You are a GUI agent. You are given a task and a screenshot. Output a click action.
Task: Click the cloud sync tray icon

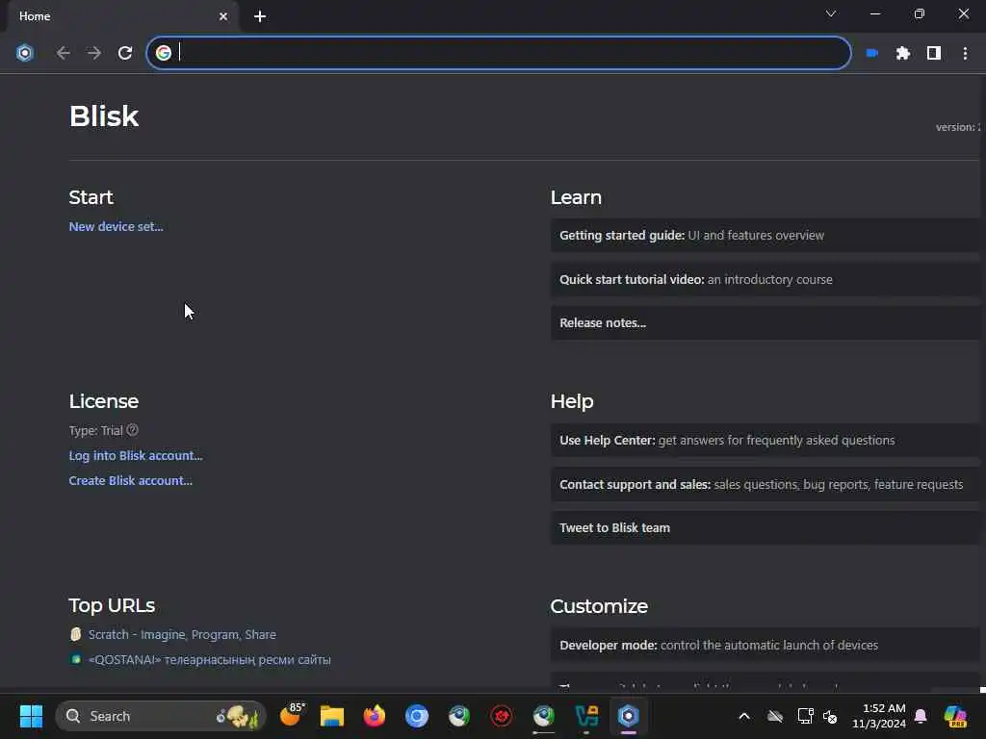[775, 716]
